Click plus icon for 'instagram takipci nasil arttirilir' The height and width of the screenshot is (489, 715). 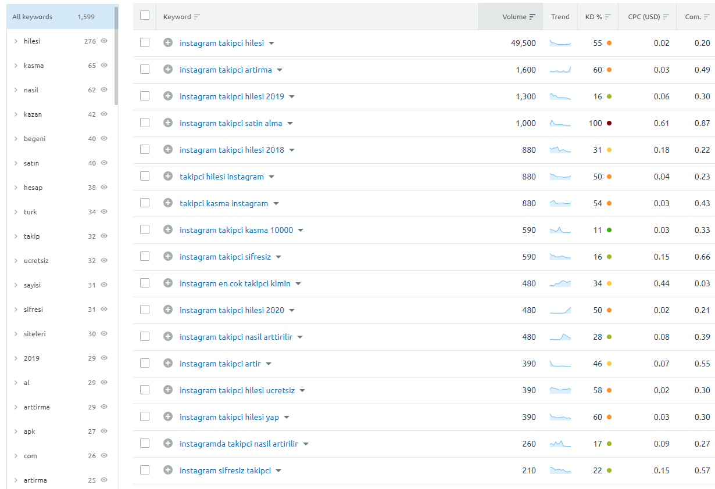[x=168, y=337]
